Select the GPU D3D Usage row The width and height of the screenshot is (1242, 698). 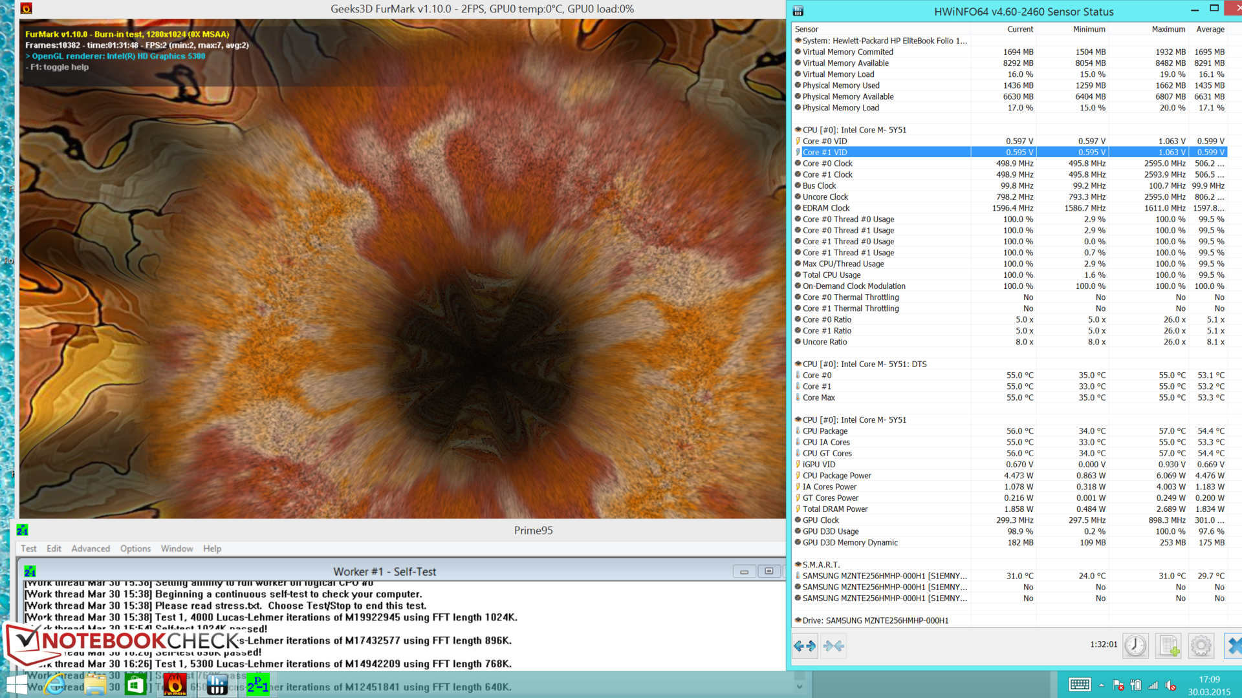coord(1010,531)
